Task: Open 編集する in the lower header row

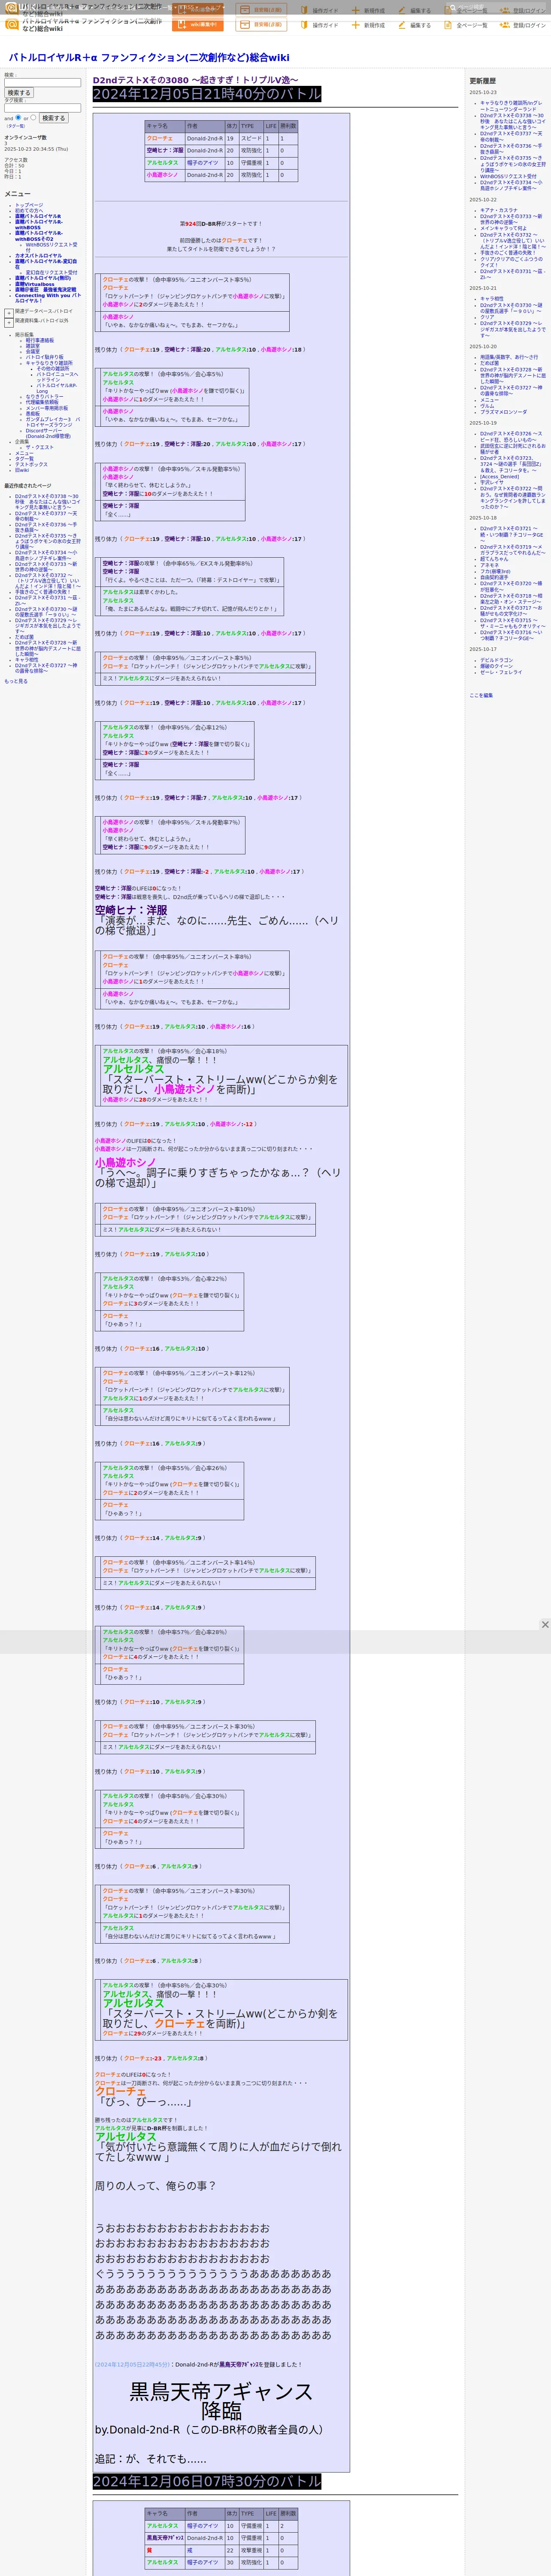Action: tap(415, 25)
